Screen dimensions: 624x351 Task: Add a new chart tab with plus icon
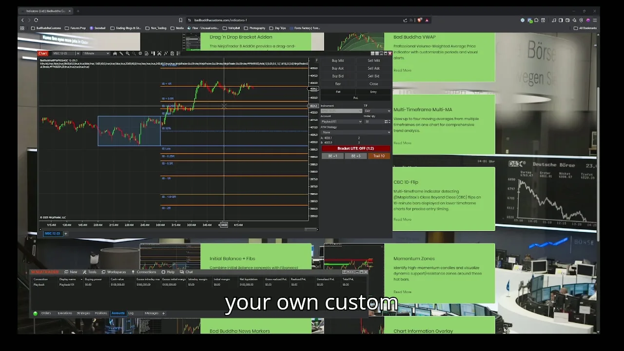point(66,234)
